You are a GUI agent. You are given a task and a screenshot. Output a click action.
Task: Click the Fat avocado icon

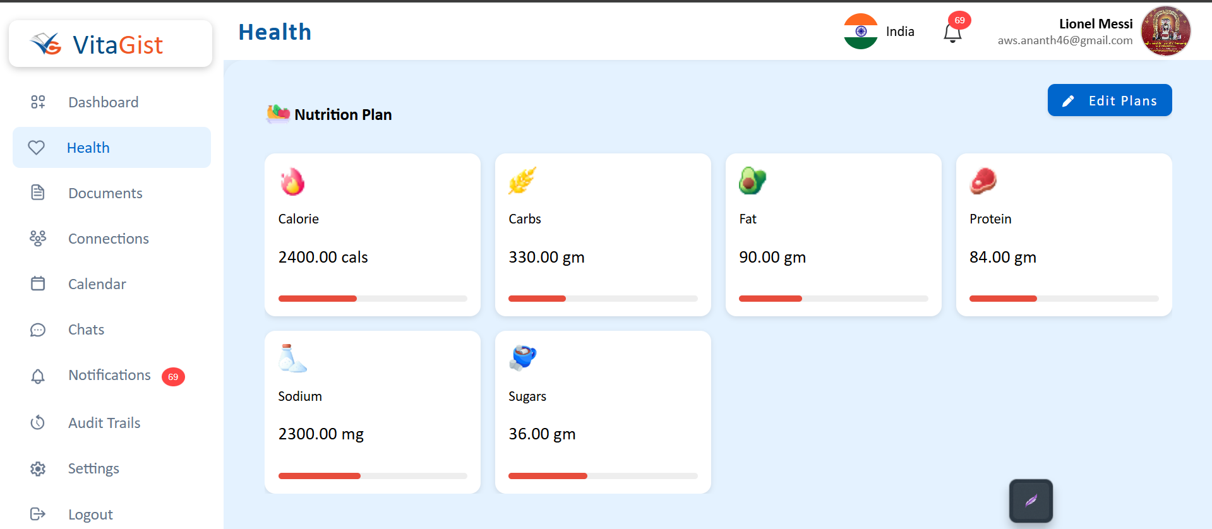pos(752,181)
